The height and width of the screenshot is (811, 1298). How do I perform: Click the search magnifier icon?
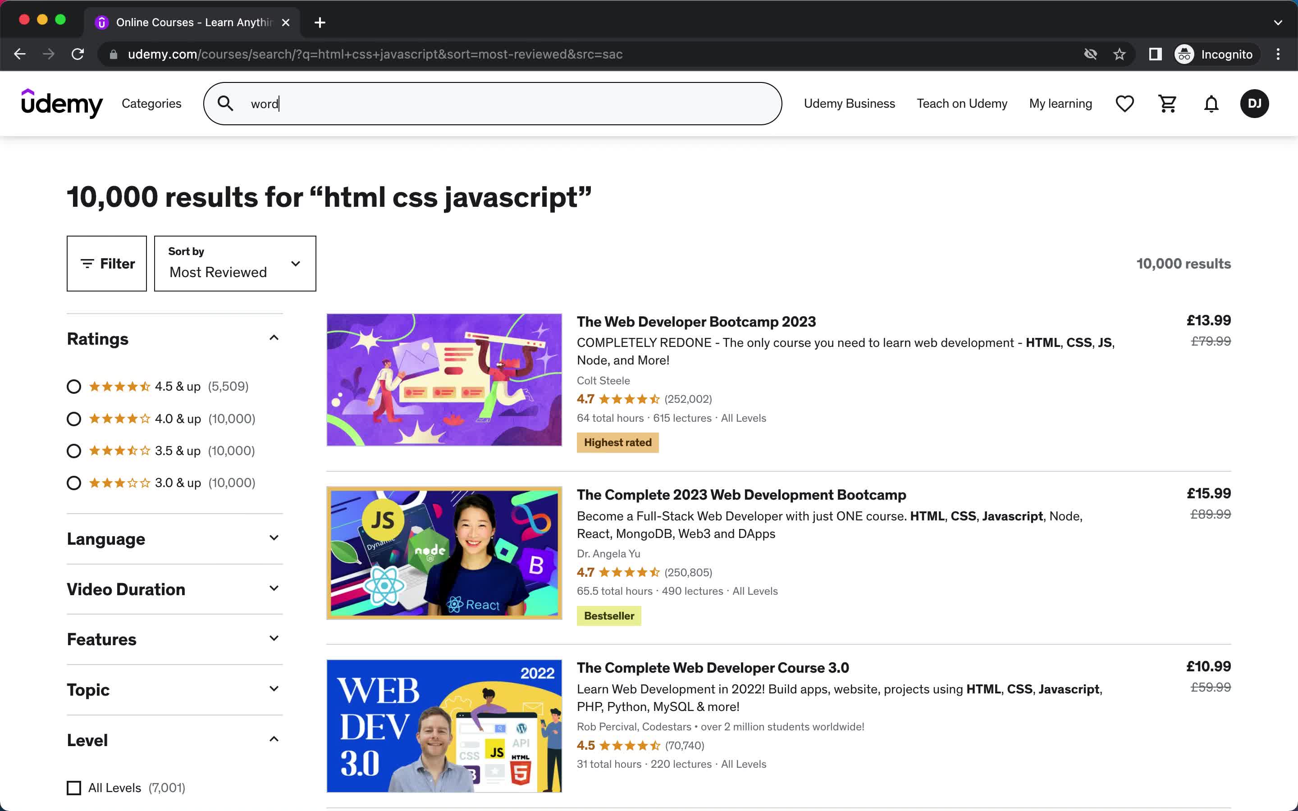[225, 104]
